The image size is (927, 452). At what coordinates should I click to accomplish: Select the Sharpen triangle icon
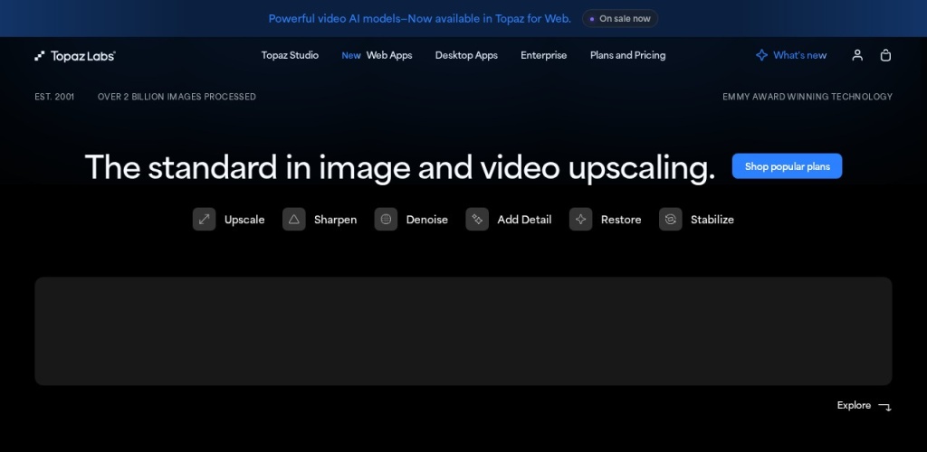click(294, 220)
